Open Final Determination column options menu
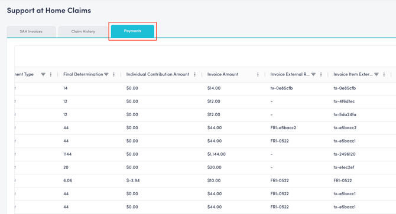This screenshot has width=396, height=214. click(x=114, y=74)
